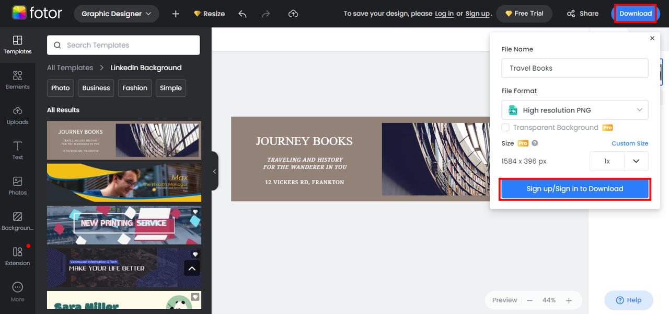
Task: Click the library photo on canvas
Action: pos(436,159)
